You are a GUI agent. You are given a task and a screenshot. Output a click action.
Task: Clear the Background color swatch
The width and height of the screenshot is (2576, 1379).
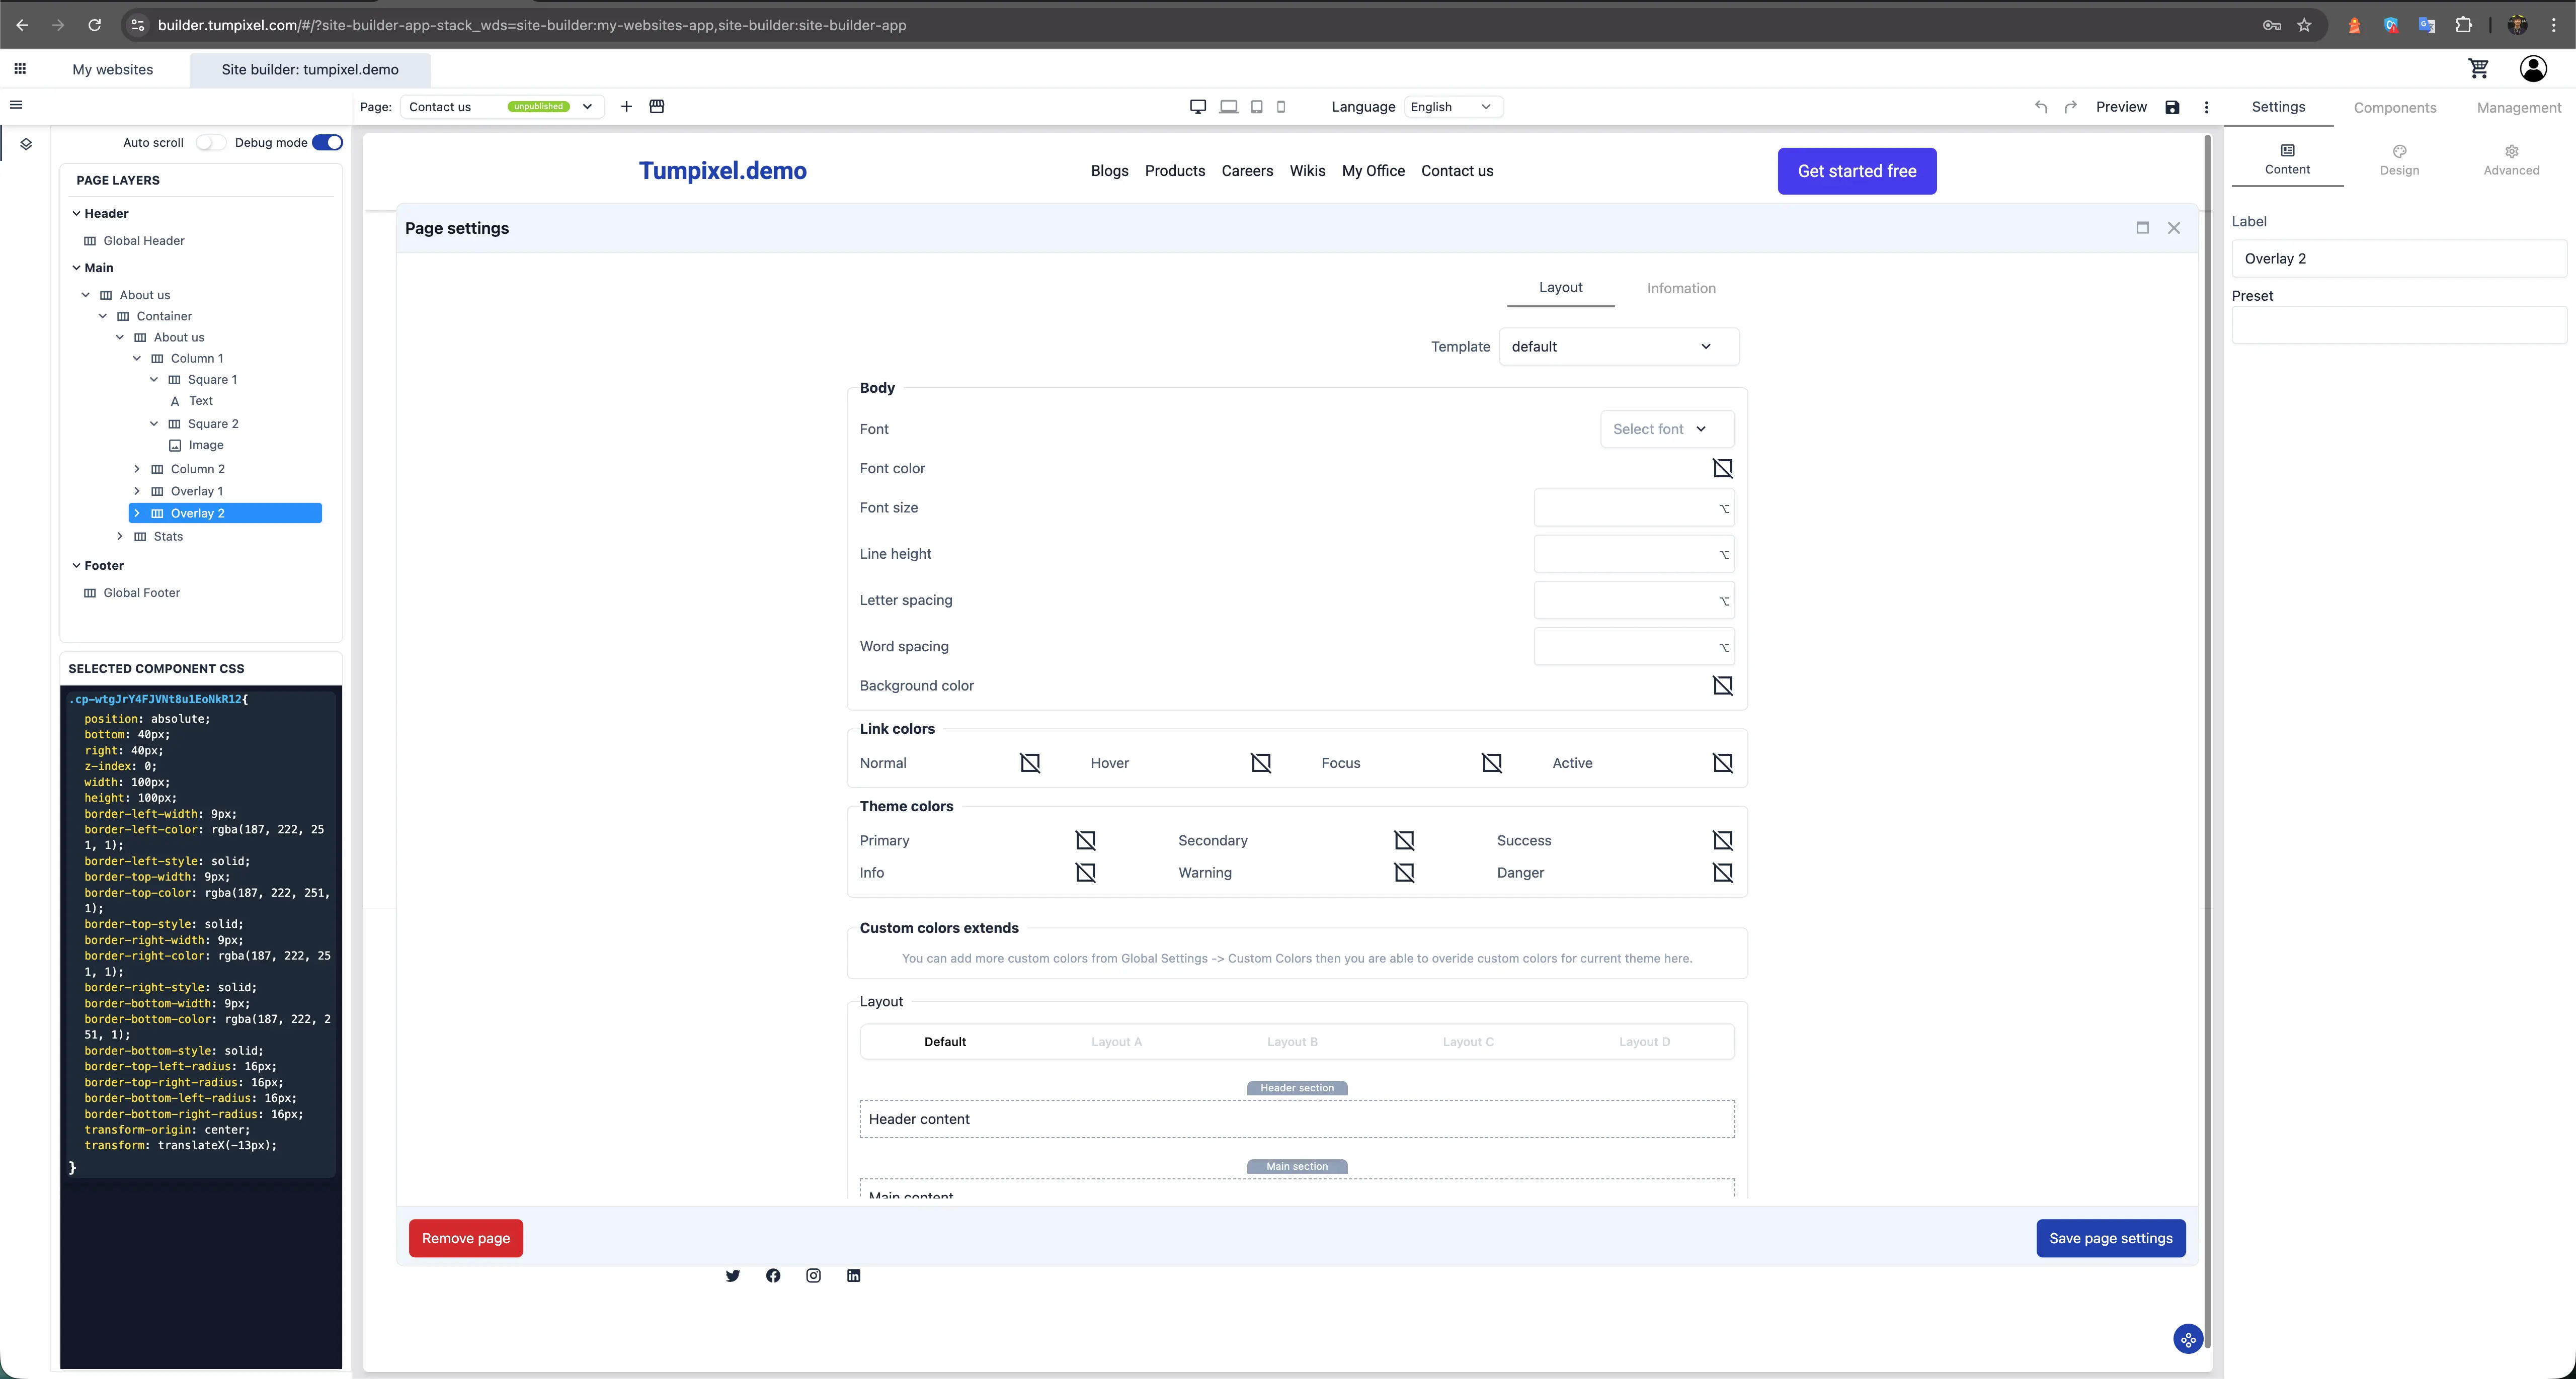(x=1723, y=685)
